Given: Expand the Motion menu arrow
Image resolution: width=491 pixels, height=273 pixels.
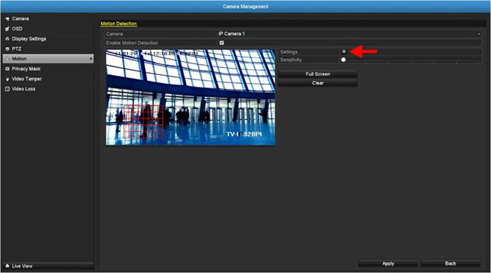Looking at the screenshot, I should (x=90, y=59).
